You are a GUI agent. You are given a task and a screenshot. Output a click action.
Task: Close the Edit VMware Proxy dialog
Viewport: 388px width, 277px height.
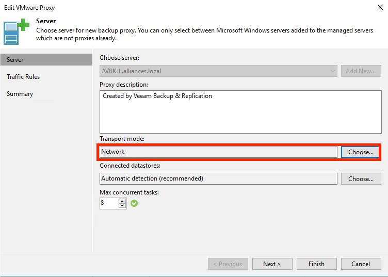coord(380,8)
